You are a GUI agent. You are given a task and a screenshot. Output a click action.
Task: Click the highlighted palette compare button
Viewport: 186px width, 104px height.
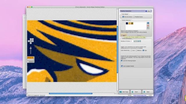tap(124, 35)
